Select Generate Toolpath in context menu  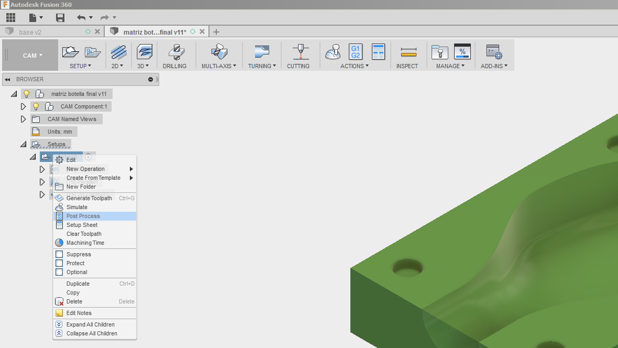coord(95,198)
